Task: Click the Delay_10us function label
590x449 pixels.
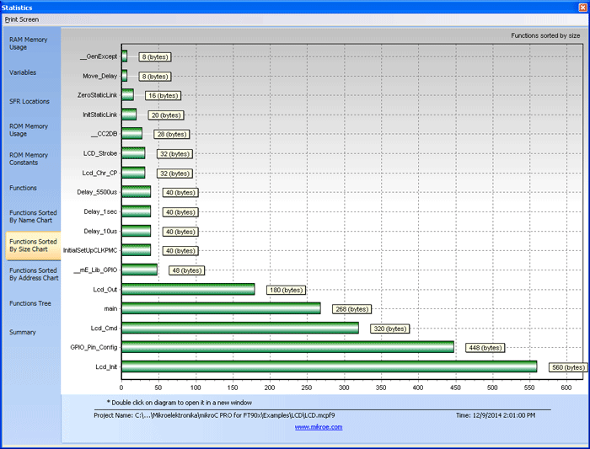Action: pyautogui.click(x=100, y=232)
